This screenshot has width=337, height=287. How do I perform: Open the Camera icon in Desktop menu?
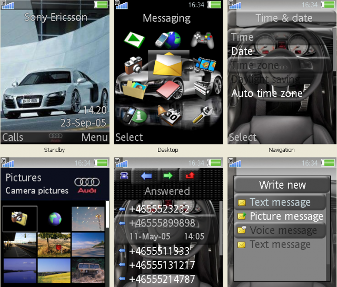point(133,65)
